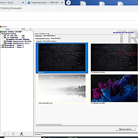Click the Edge icon on Projekt bez tytułu tab
The image size is (138, 138).
tap(29, 2)
